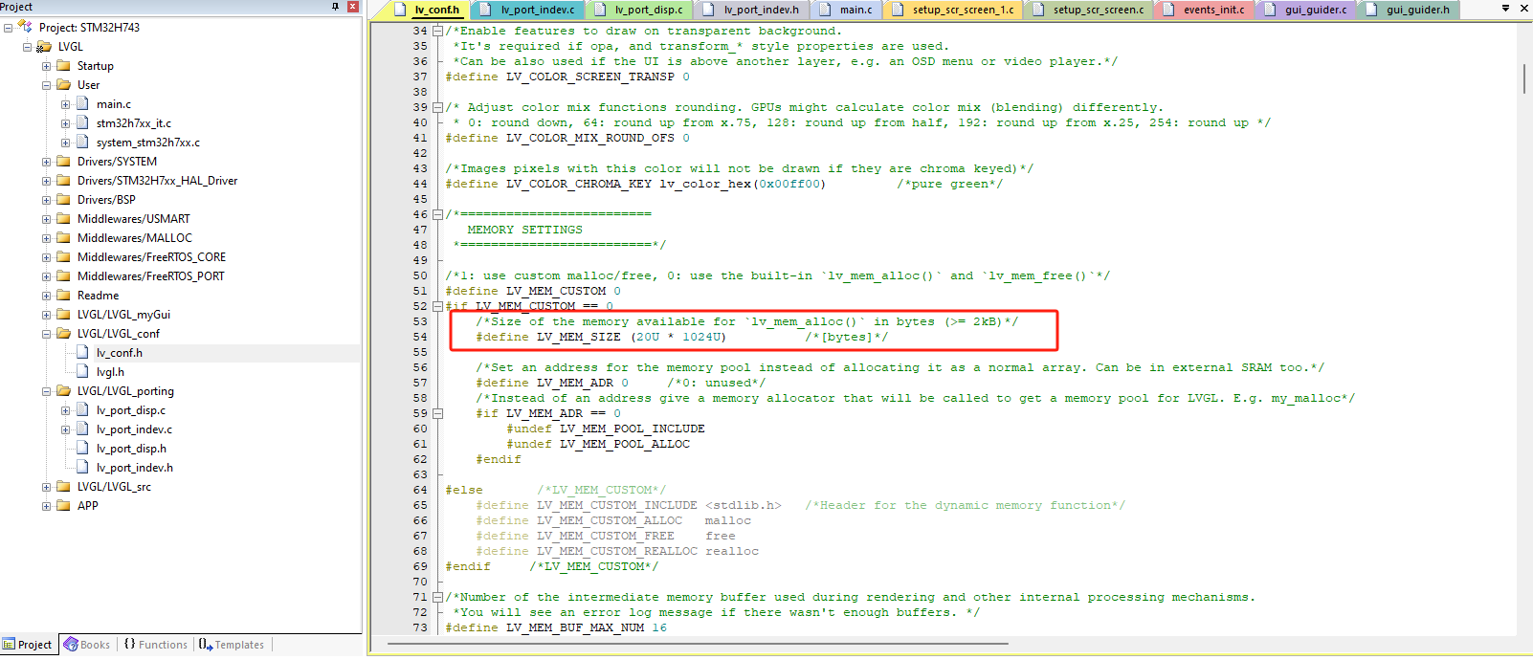Collapse the #if fold at line 52
Image resolution: width=1533 pixels, height=660 pixels.
tap(437, 306)
